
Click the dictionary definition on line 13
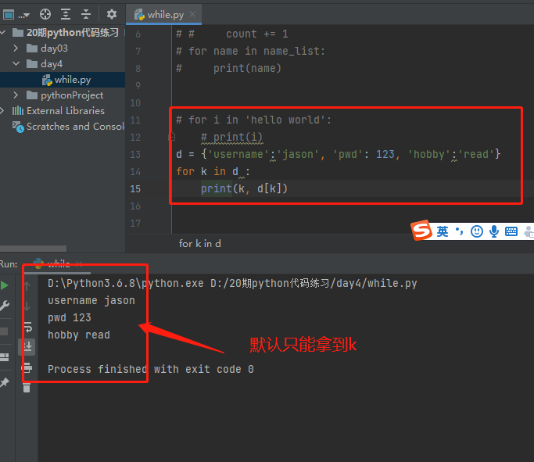tap(339, 154)
